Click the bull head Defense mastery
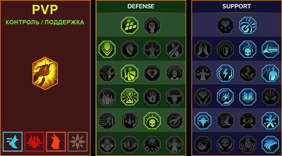This screenshot has height=156, width=282. 175,97
